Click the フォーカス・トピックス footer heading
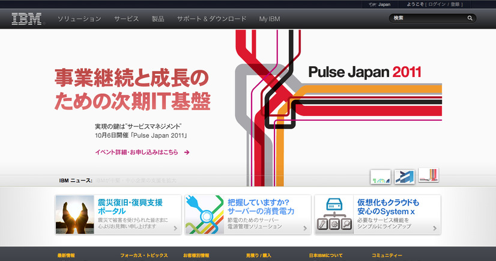Screen dimensions: 496x261 point(144,256)
